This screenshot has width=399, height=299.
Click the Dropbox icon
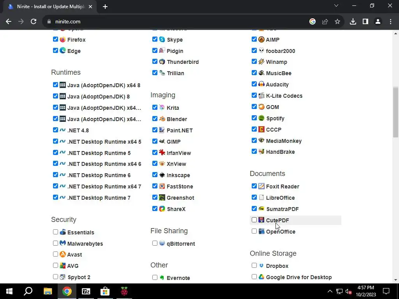pos(261,266)
